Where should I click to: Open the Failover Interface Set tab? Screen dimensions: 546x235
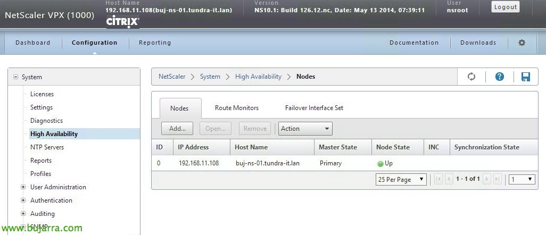314,108
